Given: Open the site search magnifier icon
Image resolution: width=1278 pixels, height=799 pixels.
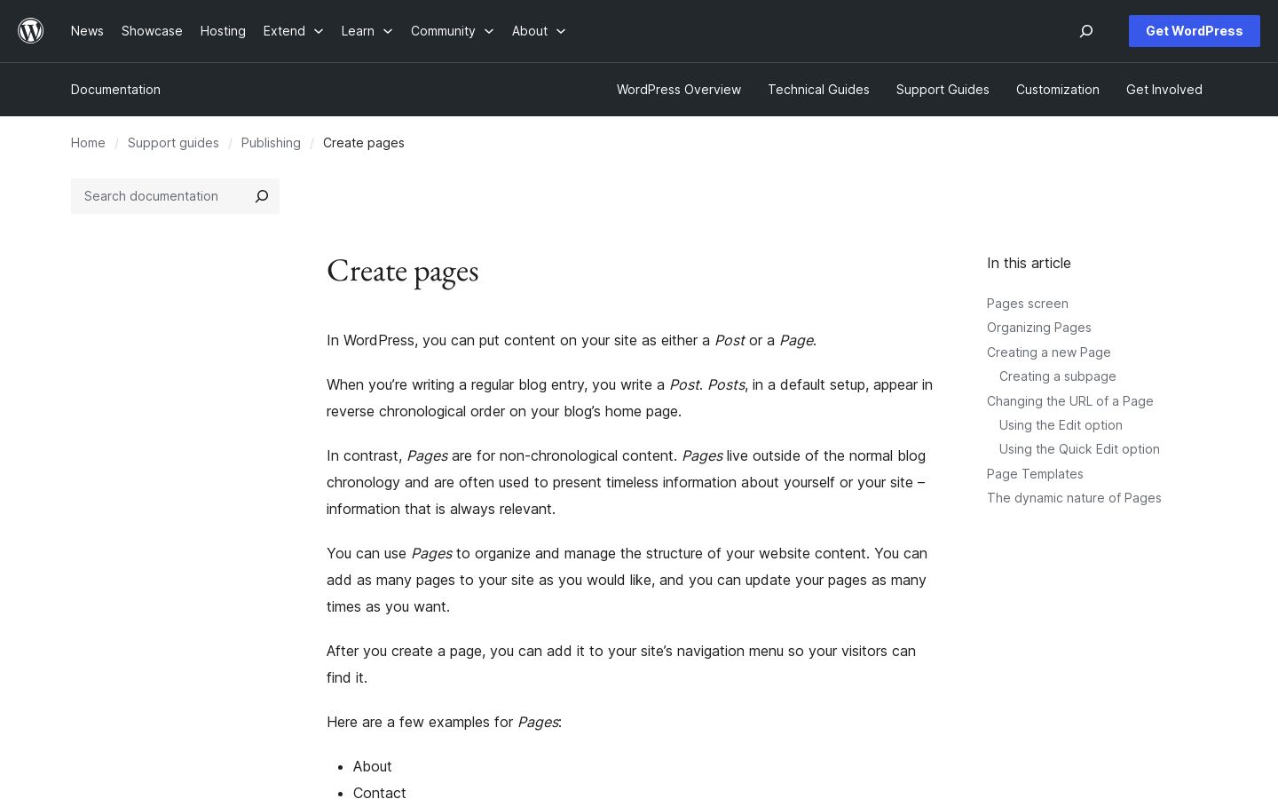Looking at the screenshot, I should point(1085,31).
